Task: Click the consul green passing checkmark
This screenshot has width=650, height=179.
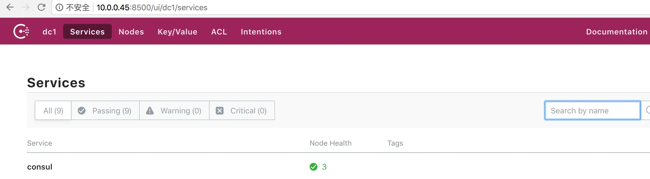Action: pyautogui.click(x=314, y=167)
